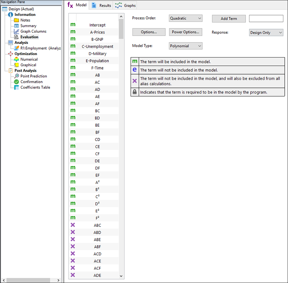This screenshot has width=288, height=283.
Task: Open the Process Order dropdown
Action: tap(185, 18)
